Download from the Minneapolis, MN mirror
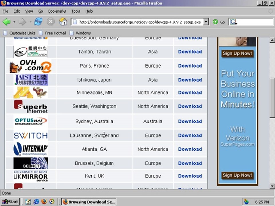The image size is (275, 206). pyautogui.click(x=190, y=92)
